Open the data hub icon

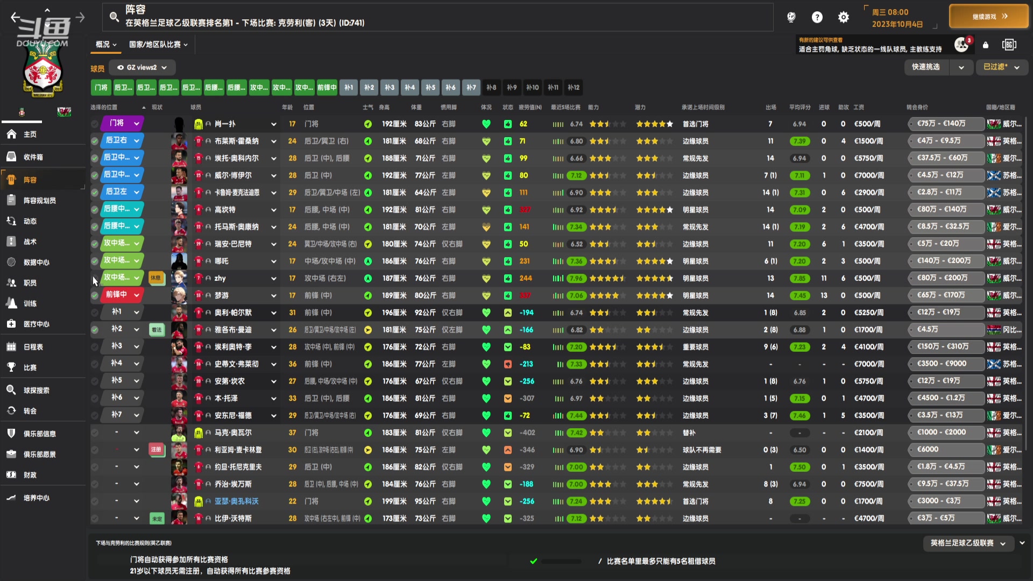pyautogui.click(x=11, y=262)
